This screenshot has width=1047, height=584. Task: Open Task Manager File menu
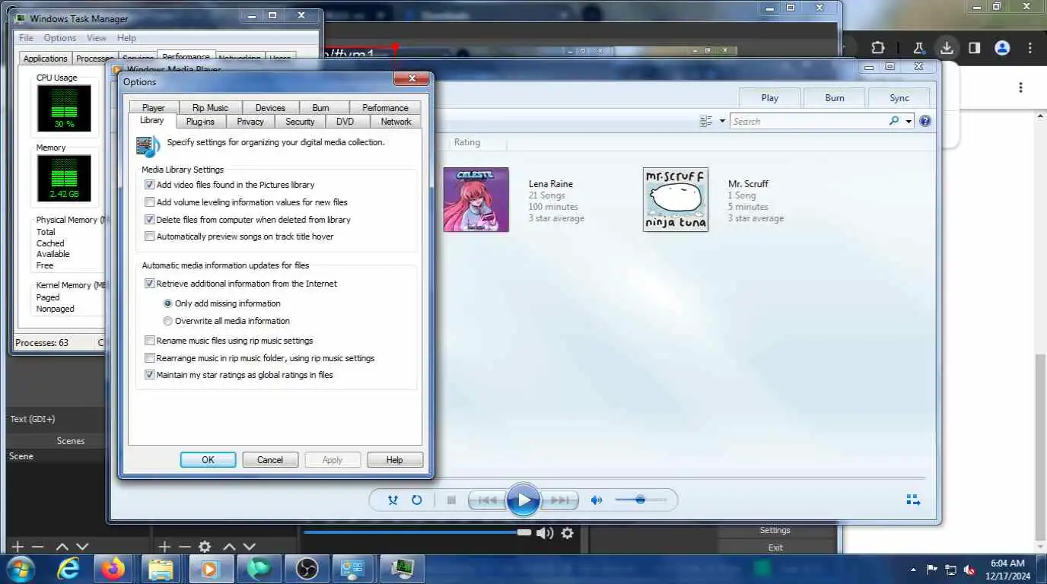coord(26,38)
